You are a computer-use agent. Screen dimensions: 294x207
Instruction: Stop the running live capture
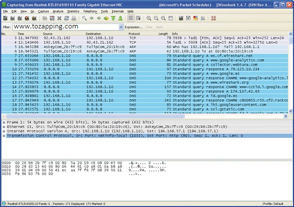27,18
